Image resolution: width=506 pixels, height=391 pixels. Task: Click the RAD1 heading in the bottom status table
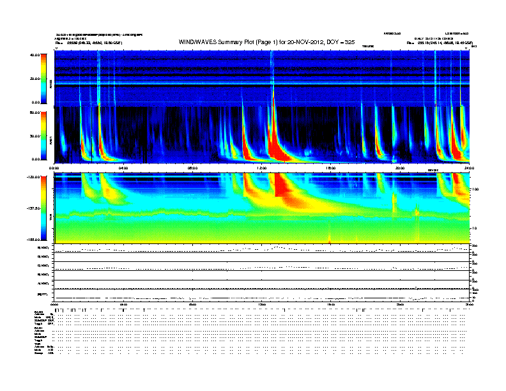pos(38,328)
